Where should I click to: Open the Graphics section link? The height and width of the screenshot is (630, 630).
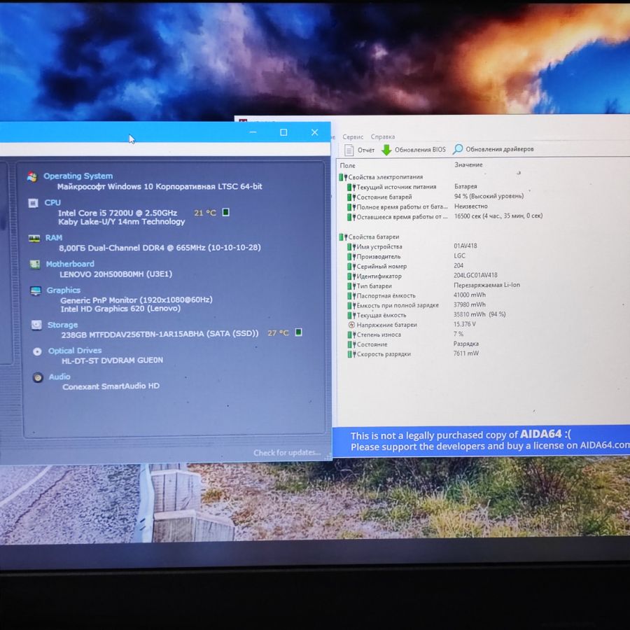[64, 290]
